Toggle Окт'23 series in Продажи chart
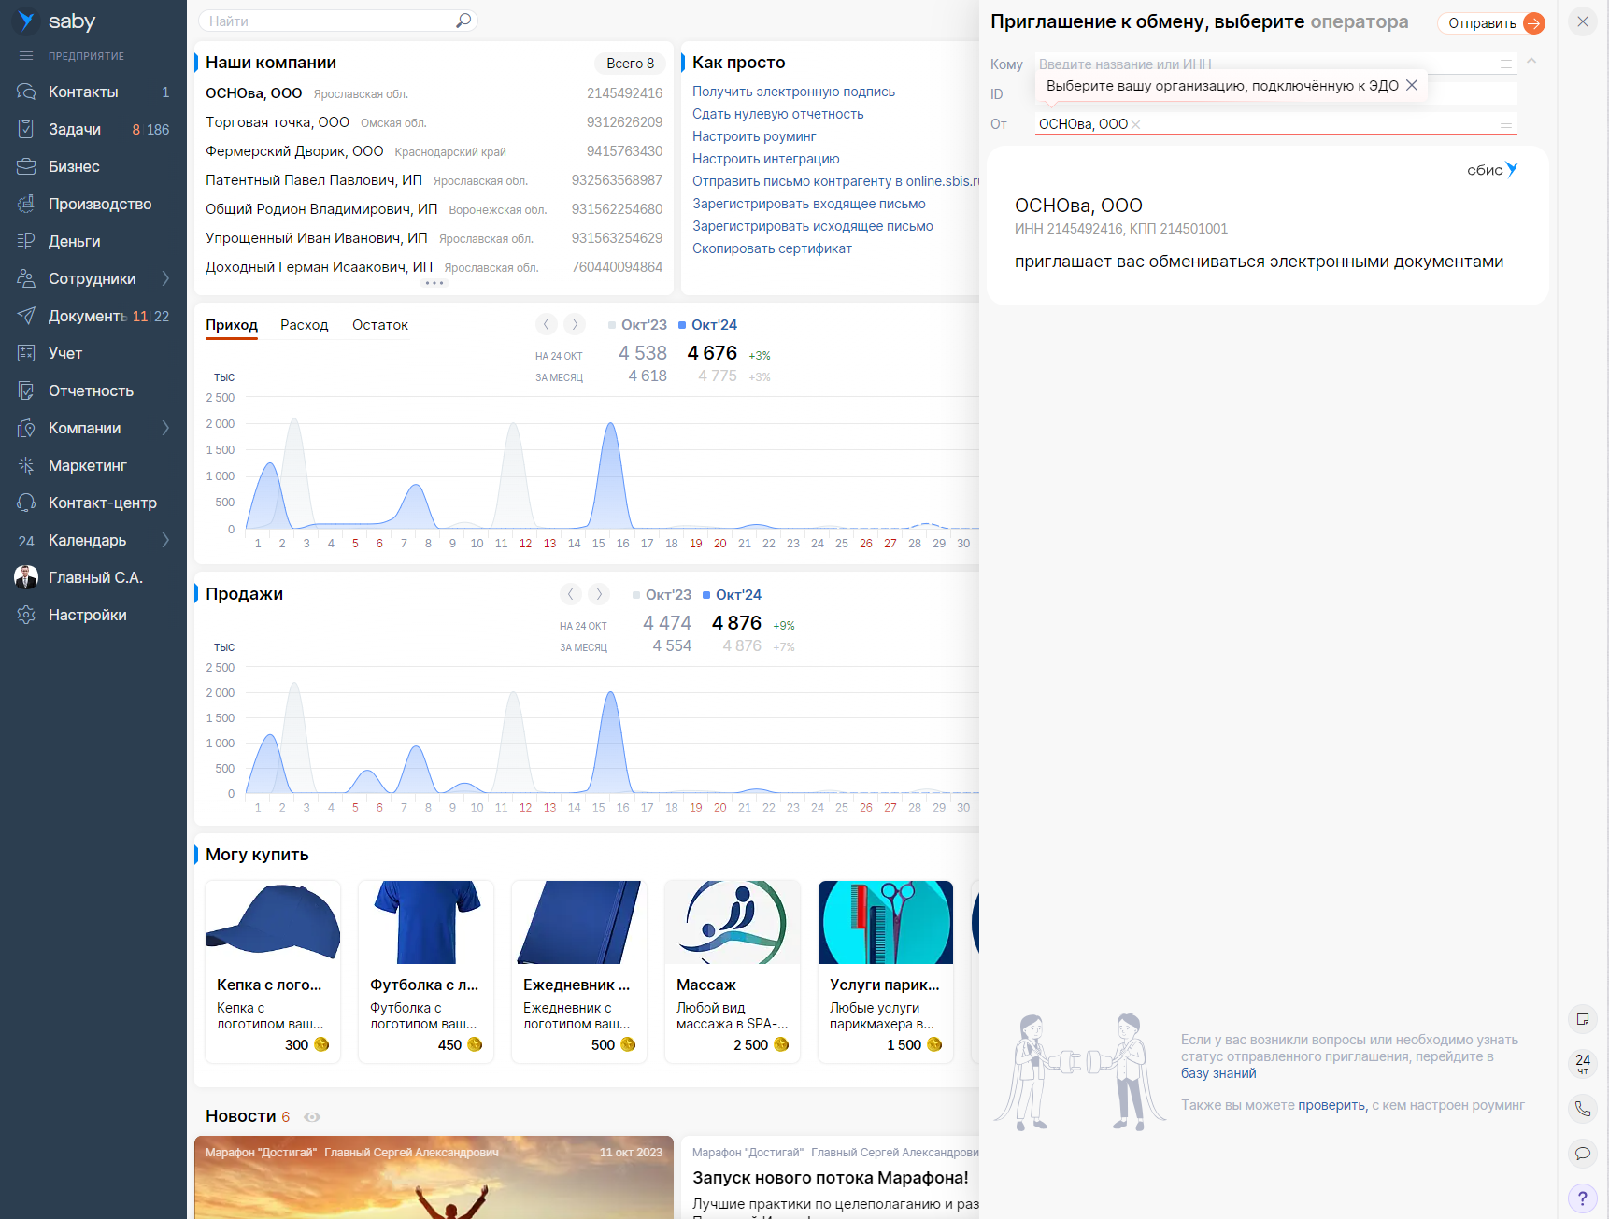1609x1219 pixels. point(662,595)
